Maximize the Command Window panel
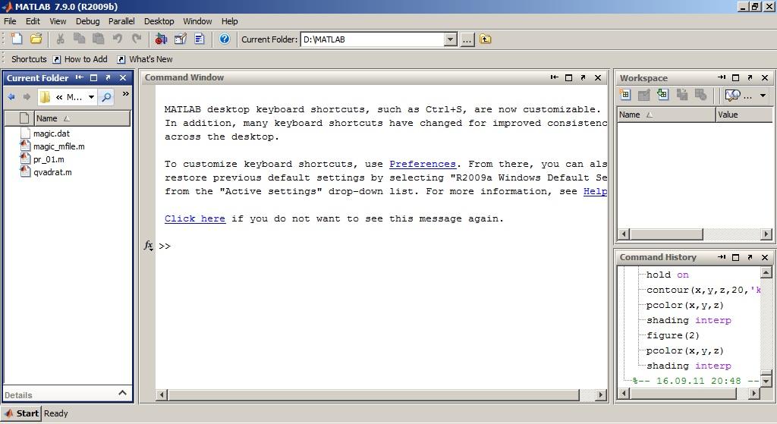The image size is (777, 424). [x=569, y=78]
